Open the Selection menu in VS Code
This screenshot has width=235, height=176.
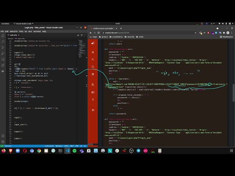[14, 31]
